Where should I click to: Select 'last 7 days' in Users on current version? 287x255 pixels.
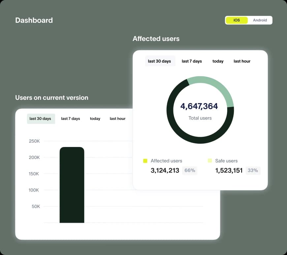point(71,119)
